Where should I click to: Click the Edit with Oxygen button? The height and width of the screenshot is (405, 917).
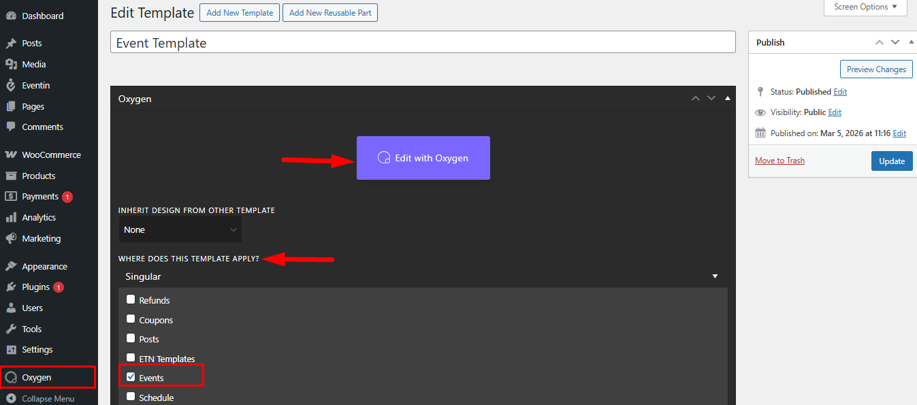tap(423, 158)
